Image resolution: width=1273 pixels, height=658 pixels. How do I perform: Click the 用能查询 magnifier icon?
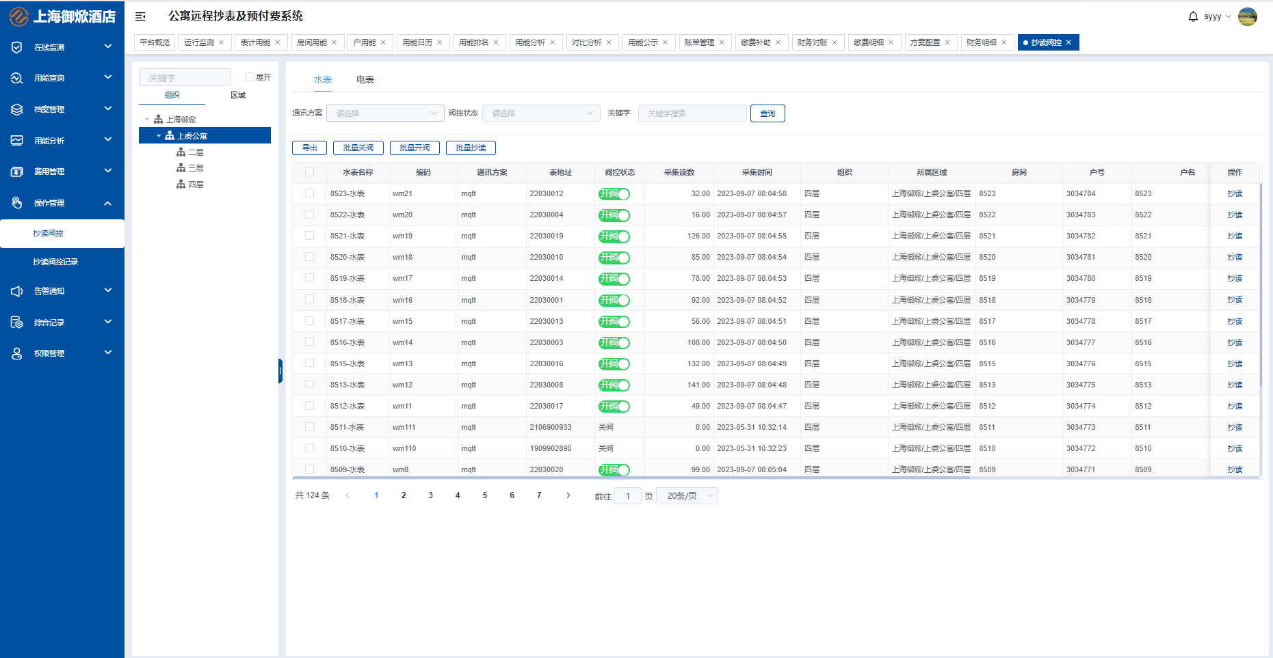(x=17, y=78)
